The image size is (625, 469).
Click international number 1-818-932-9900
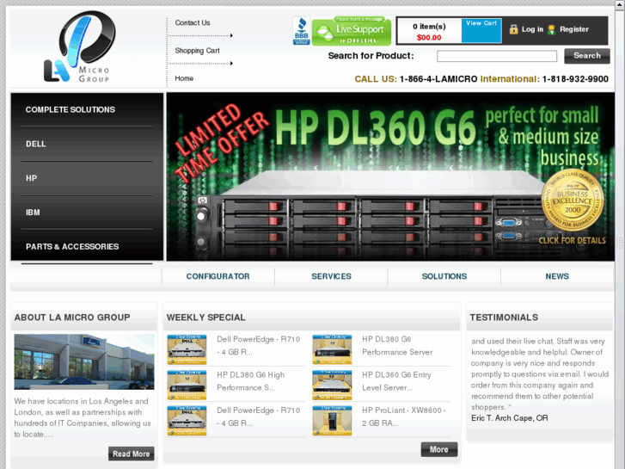[x=575, y=79]
